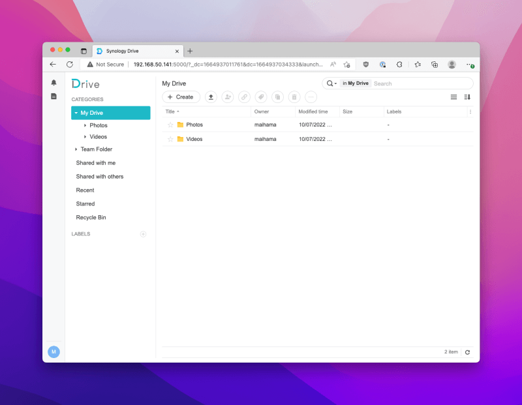This screenshot has height=405, width=522.
Task: Star the Photos folder
Action: (x=170, y=125)
